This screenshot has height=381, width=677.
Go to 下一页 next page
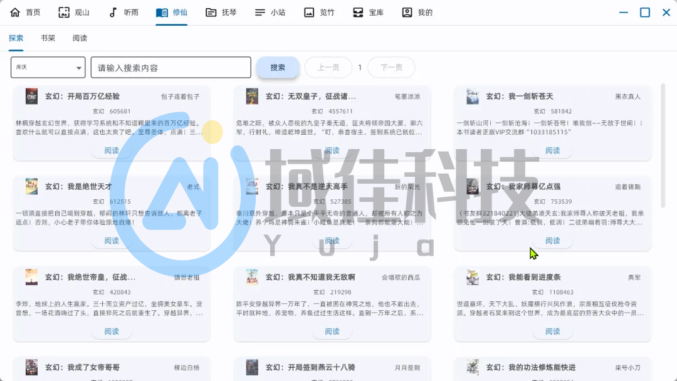(x=391, y=67)
